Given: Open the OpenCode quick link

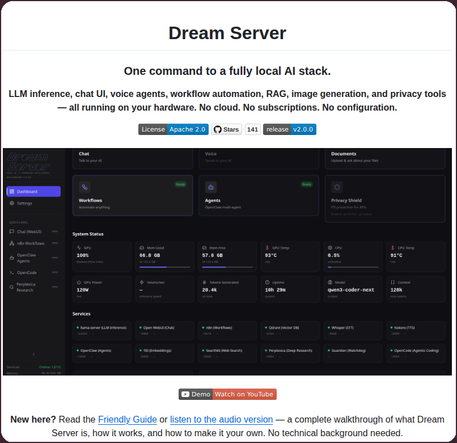Looking at the screenshot, I should pos(33,272).
